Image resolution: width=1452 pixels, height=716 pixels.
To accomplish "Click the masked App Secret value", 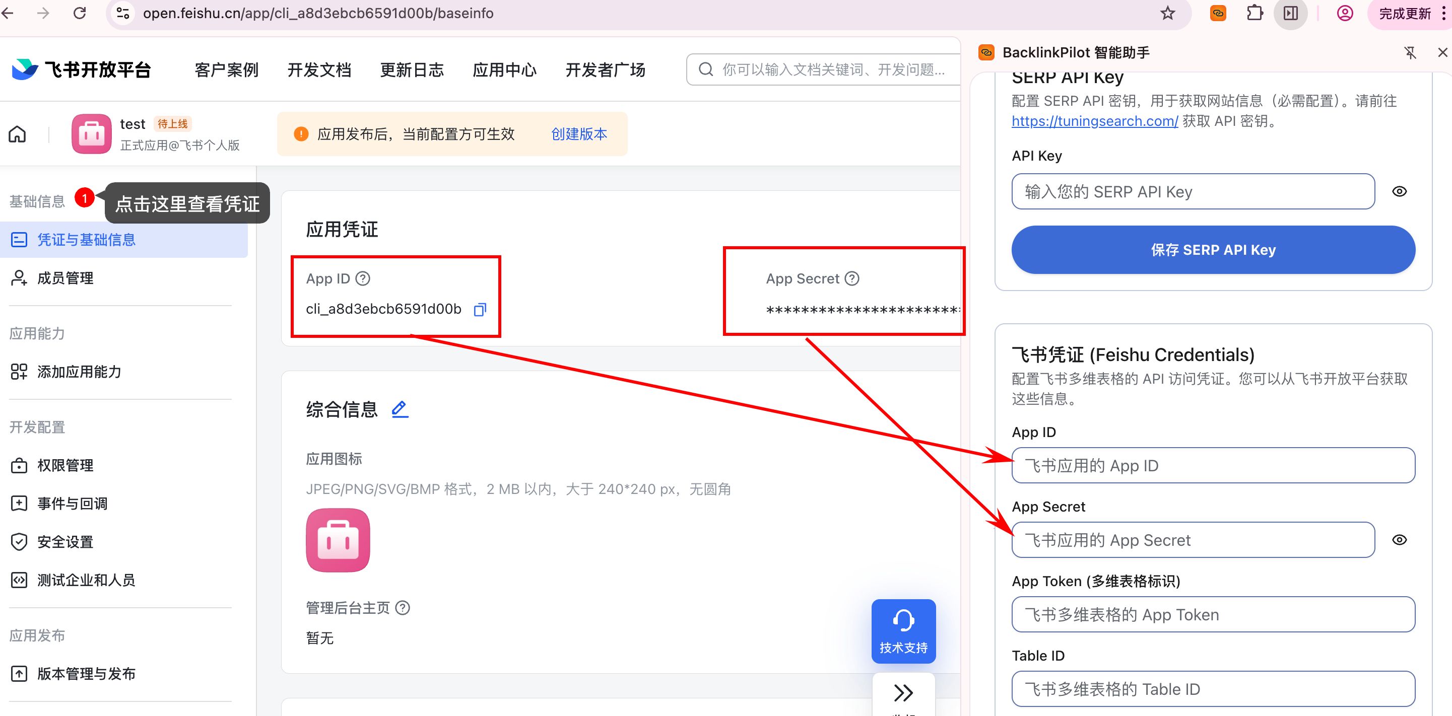I will click(863, 309).
